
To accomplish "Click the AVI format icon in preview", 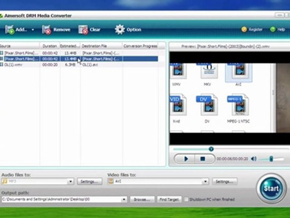I will click(239, 72).
